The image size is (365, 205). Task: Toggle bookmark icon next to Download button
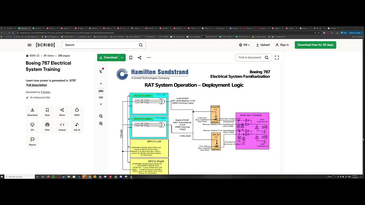point(131,58)
